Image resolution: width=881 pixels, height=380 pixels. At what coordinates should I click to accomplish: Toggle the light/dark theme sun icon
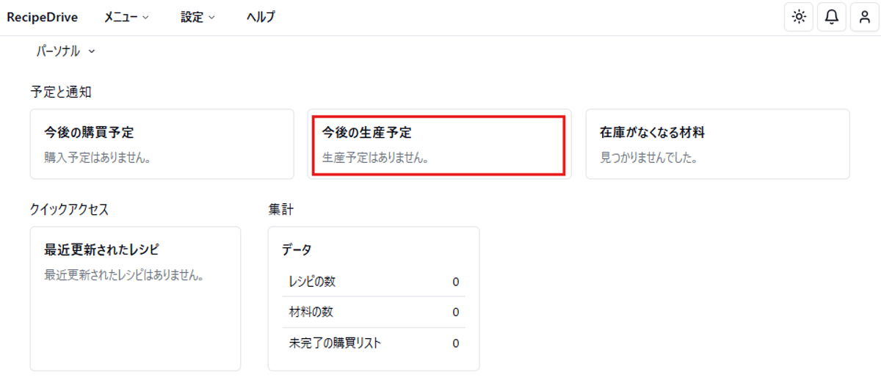point(799,17)
